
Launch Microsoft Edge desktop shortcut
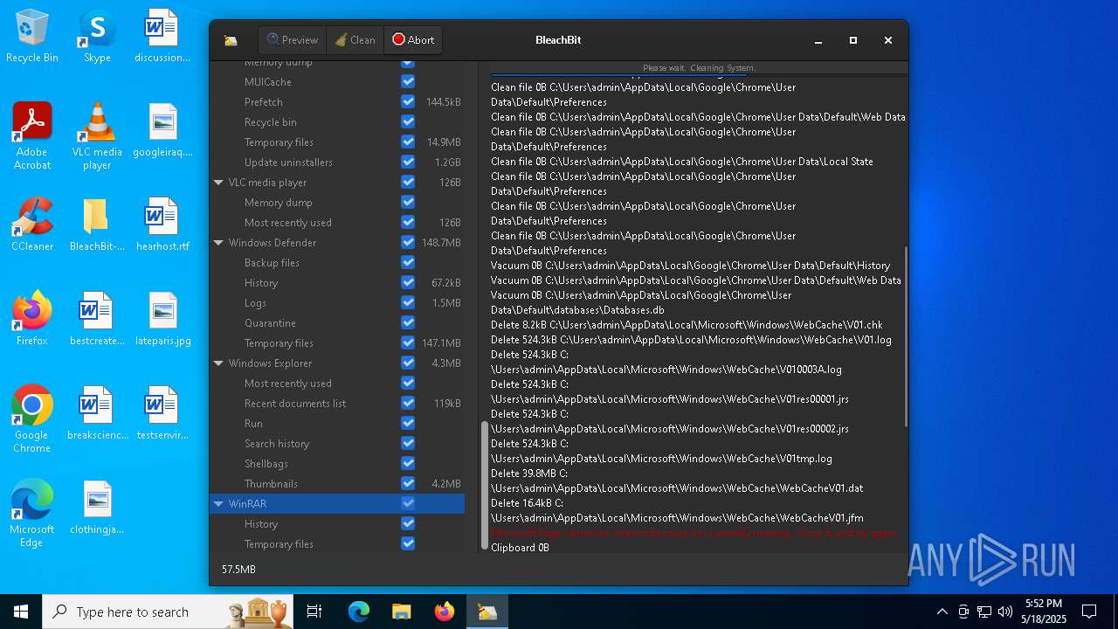[x=32, y=514]
